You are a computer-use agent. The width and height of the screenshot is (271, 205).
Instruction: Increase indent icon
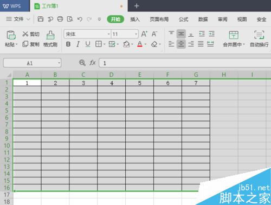211,34
